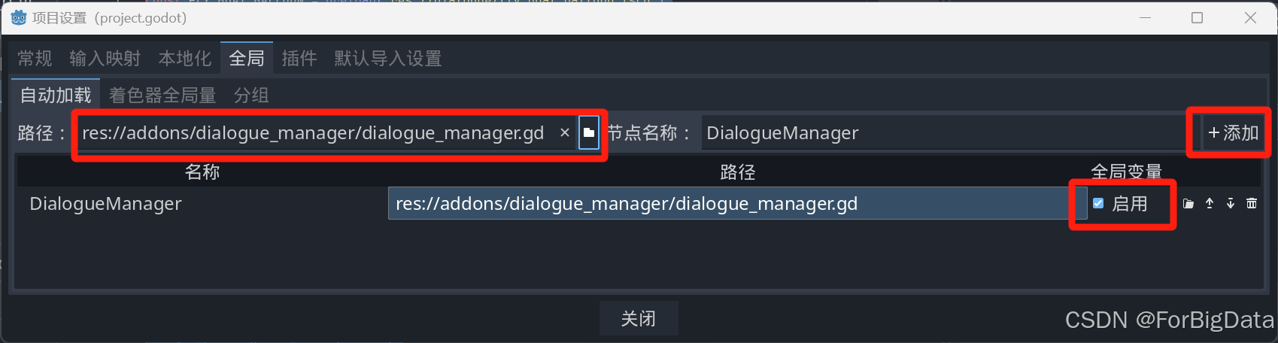Click the autoload path cell in the list
Image resolution: width=1278 pixels, height=343 pixels.
click(737, 204)
